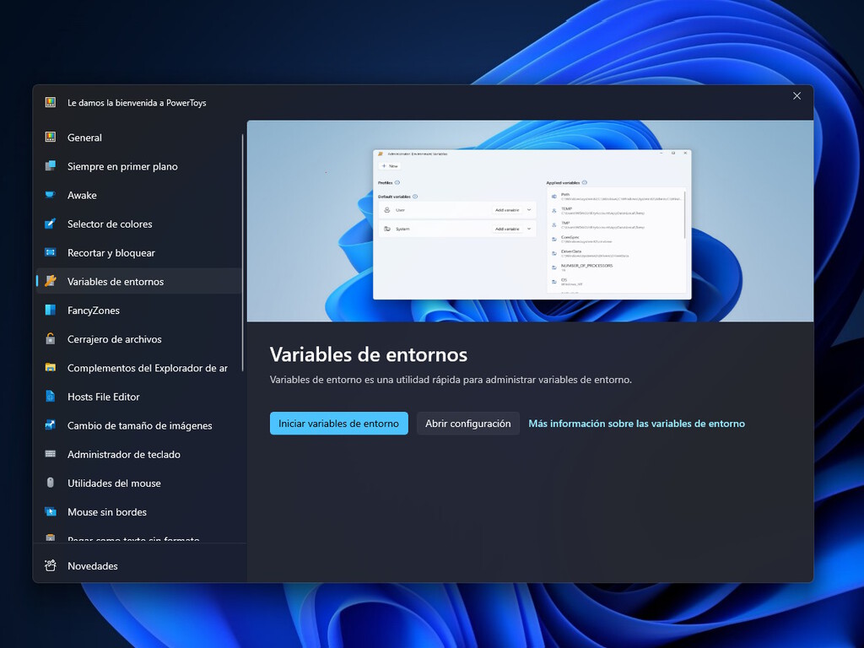Click the sidebar vertical scrollbar
This screenshot has height=648, width=864.
[x=242, y=252]
